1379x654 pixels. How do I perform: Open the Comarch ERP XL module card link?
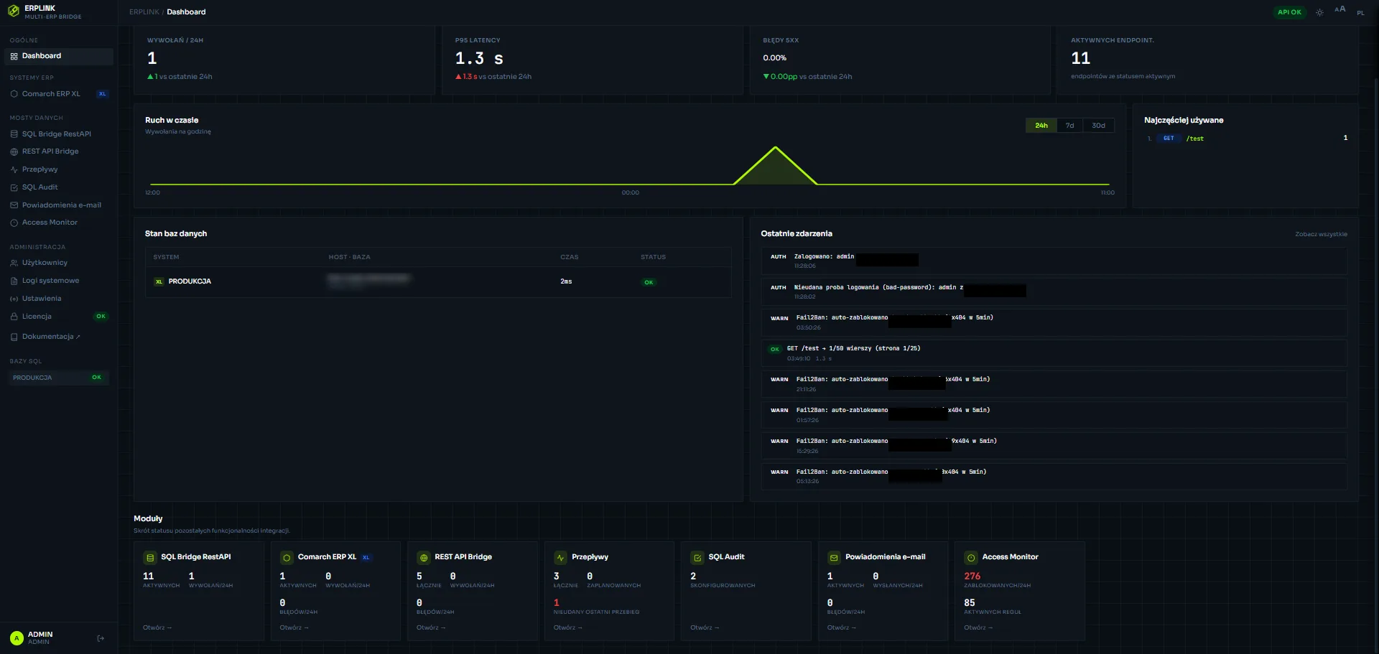(294, 627)
